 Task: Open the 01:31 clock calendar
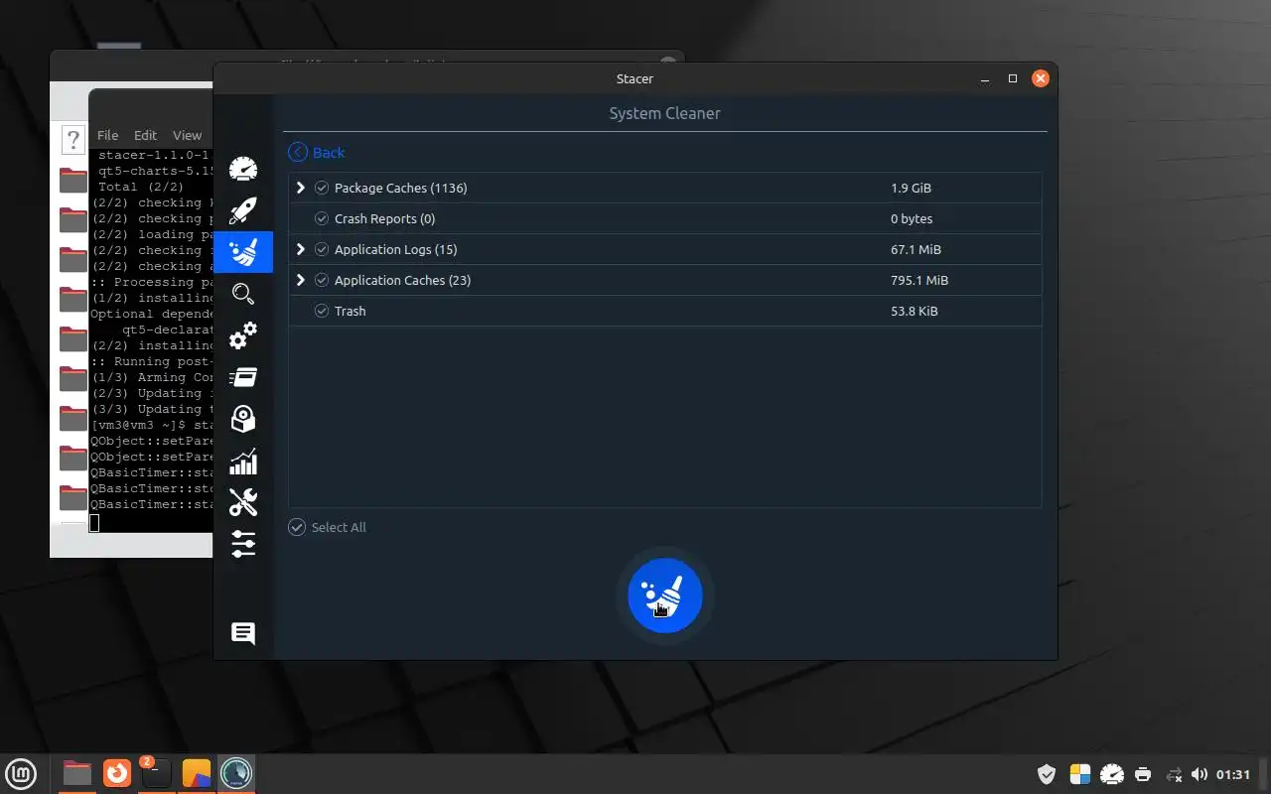(x=1232, y=774)
